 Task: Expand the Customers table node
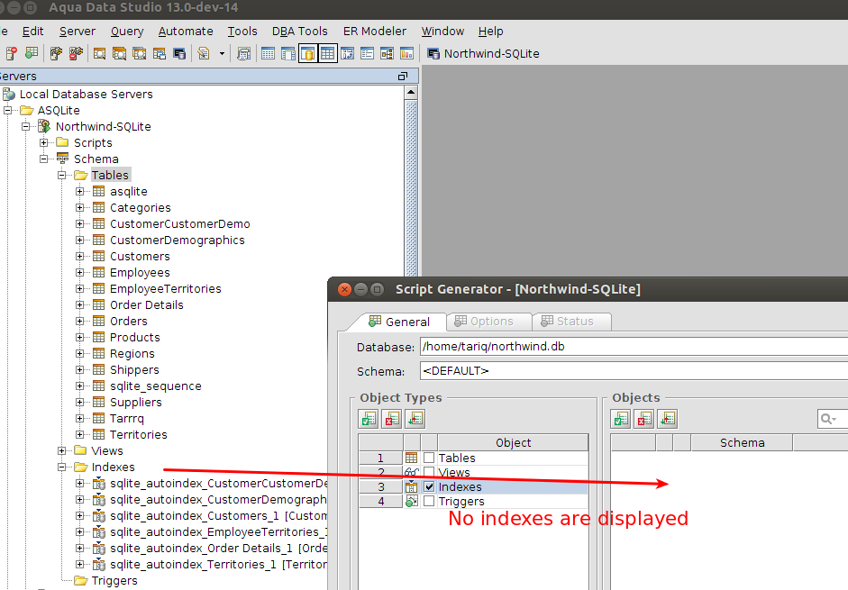coord(80,257)
